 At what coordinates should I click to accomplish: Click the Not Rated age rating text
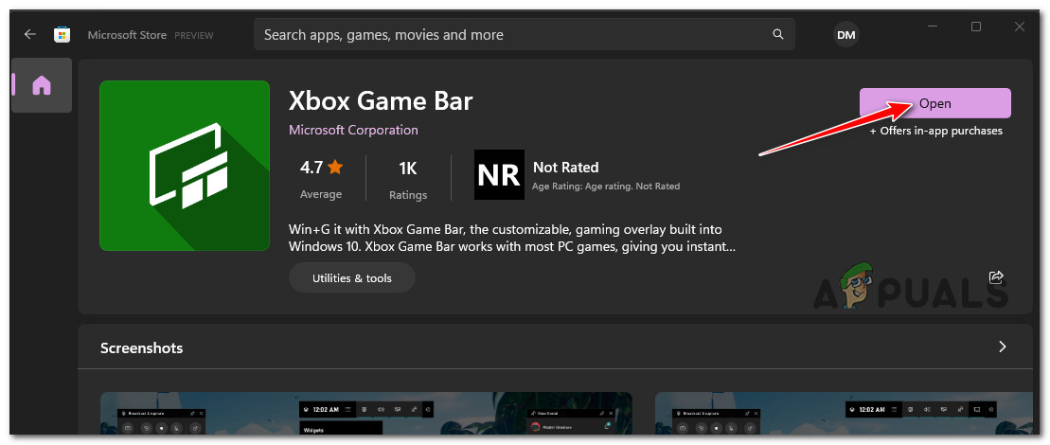[x=566, y=168]
